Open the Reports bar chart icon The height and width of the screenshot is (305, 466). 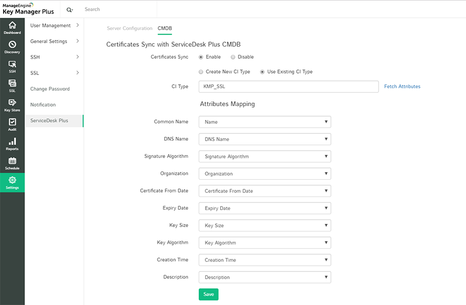(x=12, y=144)
